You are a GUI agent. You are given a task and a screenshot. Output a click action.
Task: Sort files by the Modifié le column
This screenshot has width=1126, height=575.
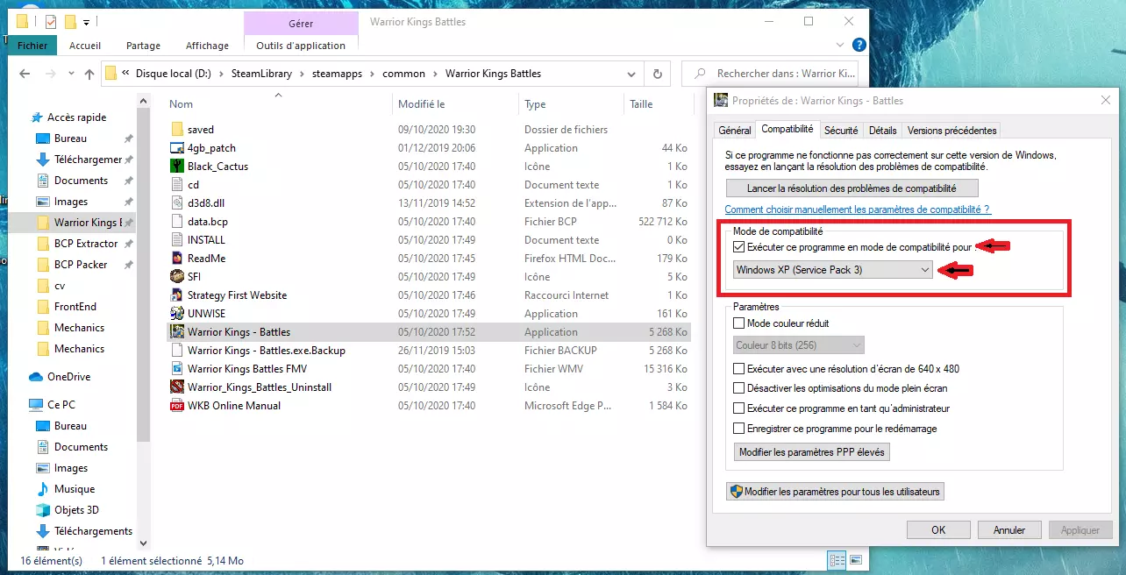422,104
